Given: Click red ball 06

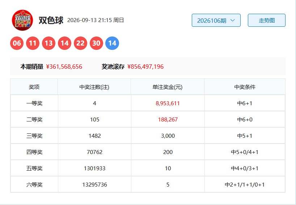Looking at the screenshot, I should tap(17, 43).
